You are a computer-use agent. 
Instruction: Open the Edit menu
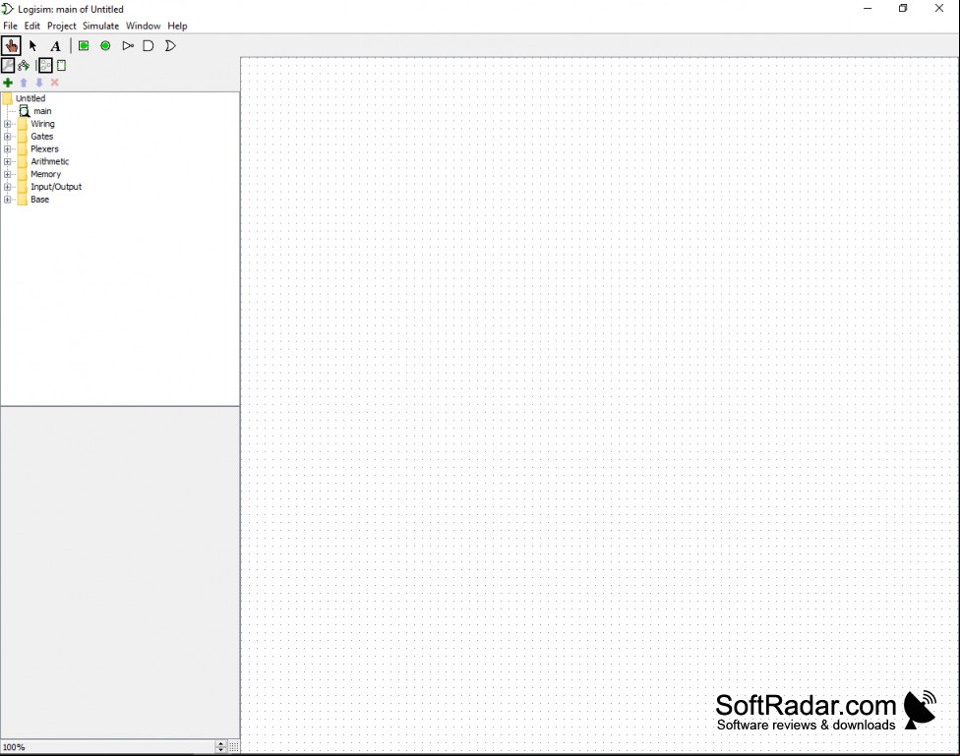point(31,26)
